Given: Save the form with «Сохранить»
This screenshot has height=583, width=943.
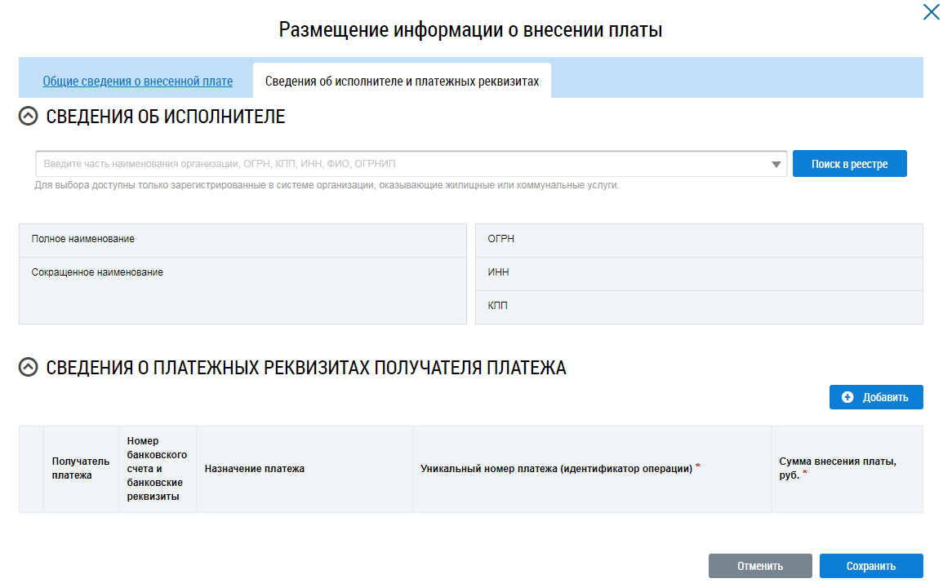Looking at the screenshot, I should coord(870,566).
